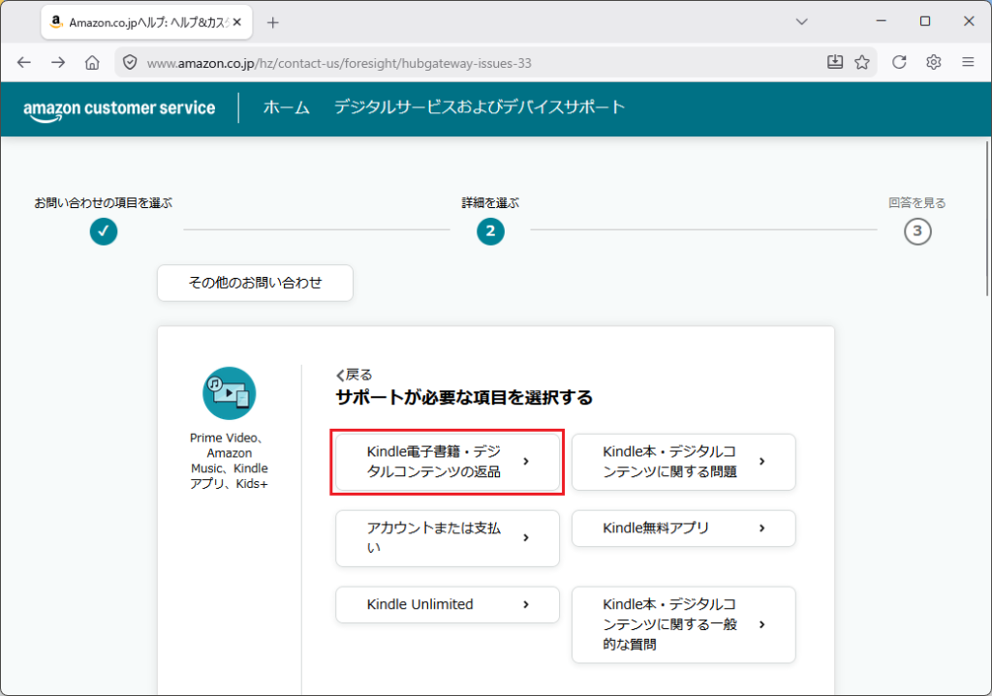Viewport: 992px width, 696px height.
Task: Click the 戻る back link
Action: [355, 375]
